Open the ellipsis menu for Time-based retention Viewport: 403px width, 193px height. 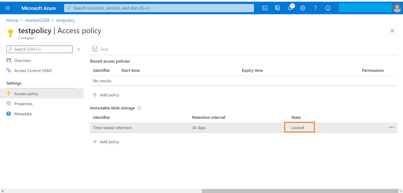click(391, 127)
